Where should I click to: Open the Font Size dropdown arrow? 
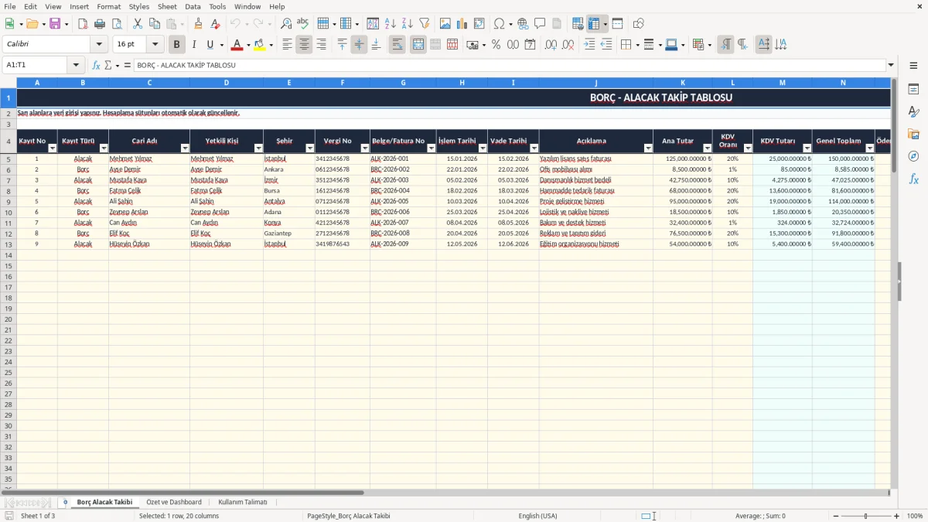(155, 45)
